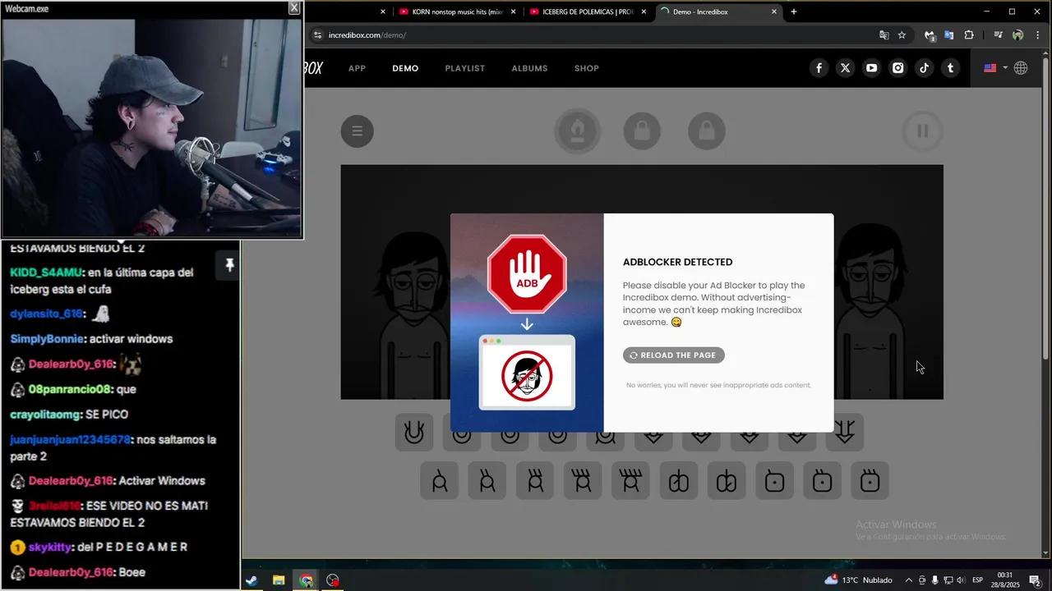Open the DEMO navigation item
The width and height of the screenshot is (1052, 591).
click(x=405, y=68)
